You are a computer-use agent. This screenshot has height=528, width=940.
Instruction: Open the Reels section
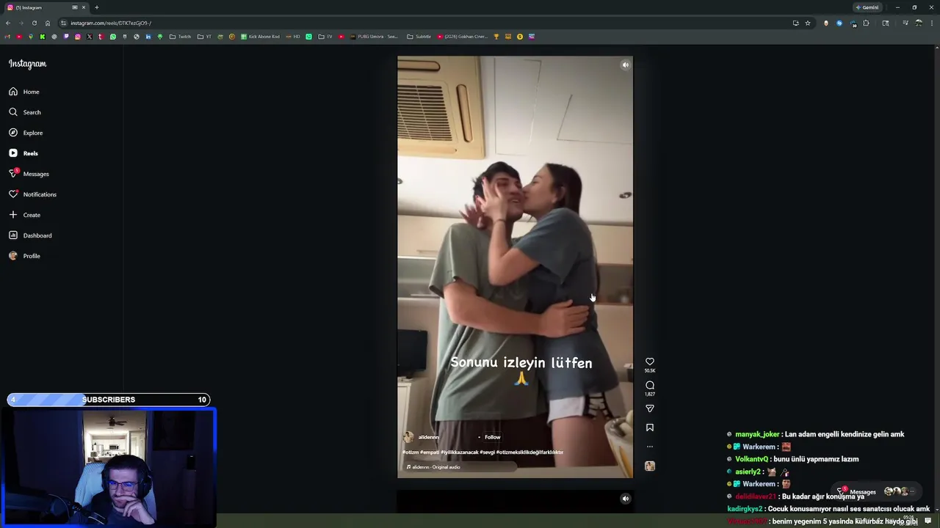click(23, 153)
